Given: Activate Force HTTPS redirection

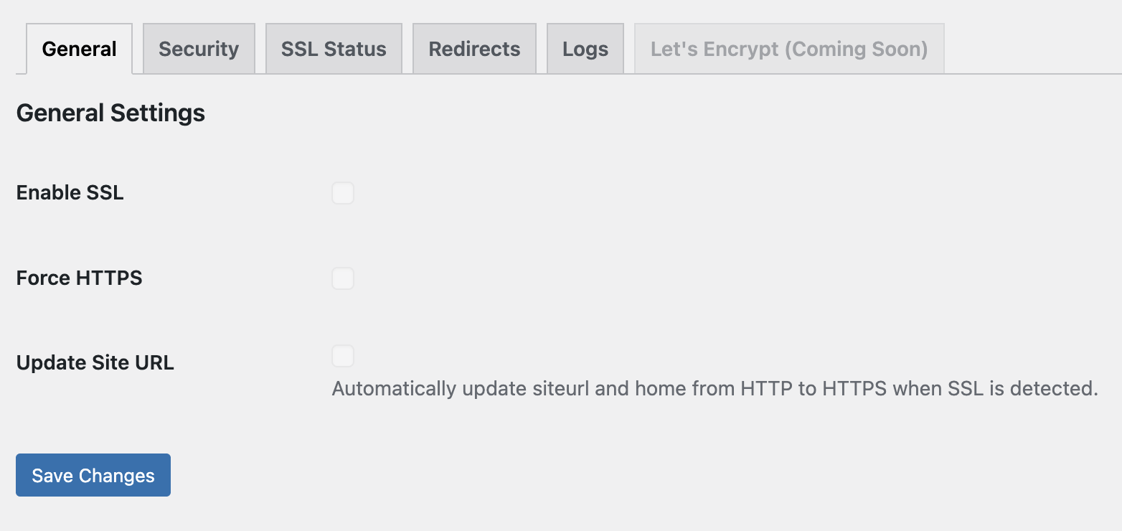Looking at the screenshot, I should [x=343, y=278].
